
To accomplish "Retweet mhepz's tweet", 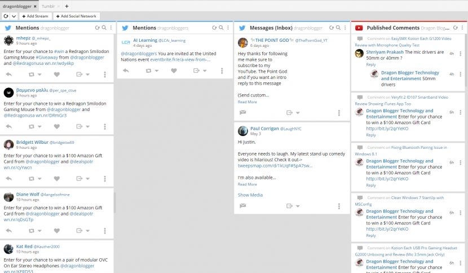I will pos(32,74).
